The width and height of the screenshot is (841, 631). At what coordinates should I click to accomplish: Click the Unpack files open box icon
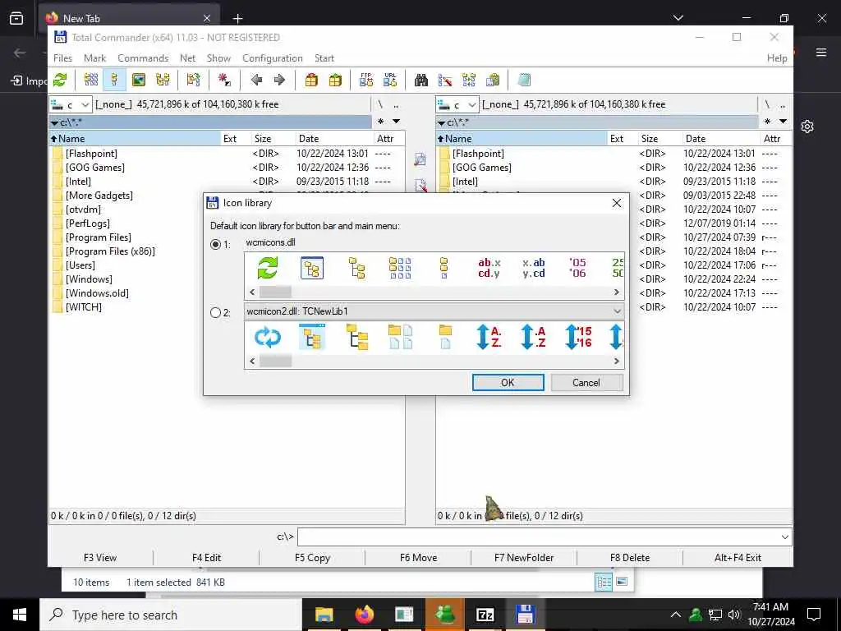[335, 80]
